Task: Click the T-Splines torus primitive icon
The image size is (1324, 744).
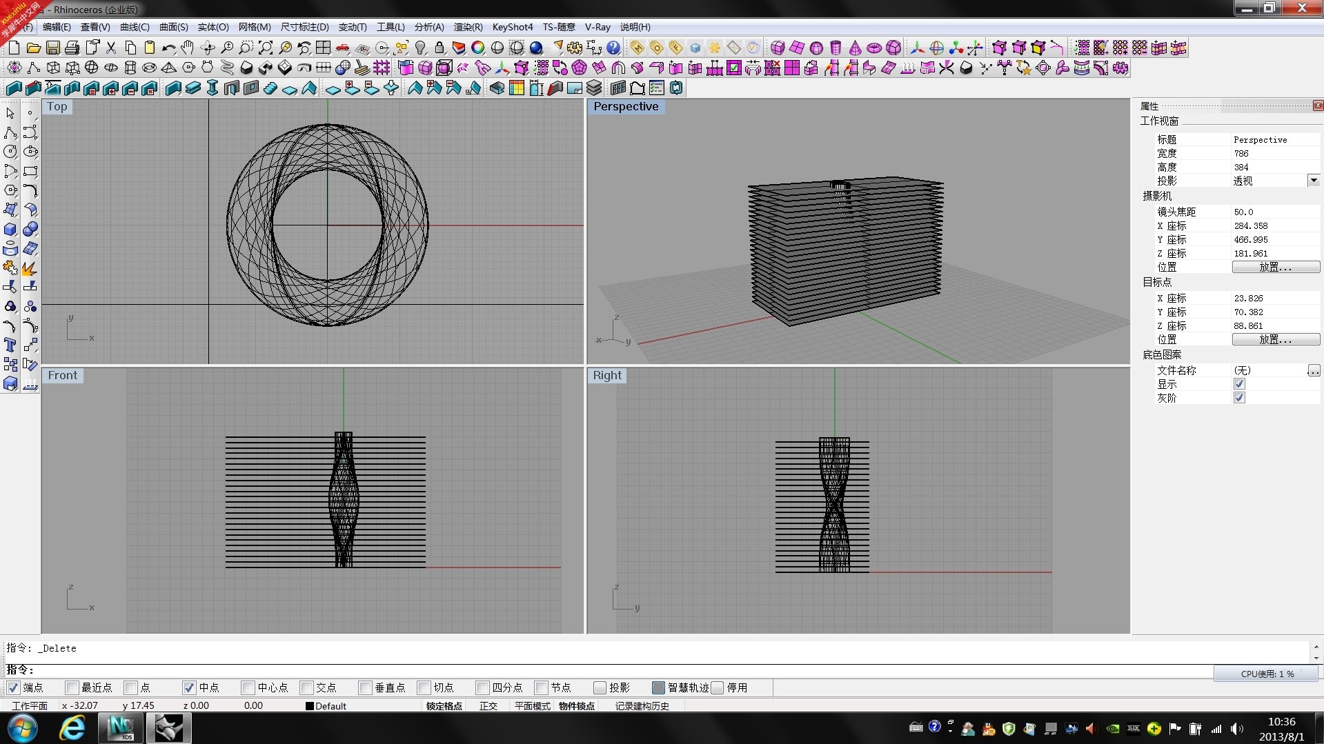Action: click(874, 48)
